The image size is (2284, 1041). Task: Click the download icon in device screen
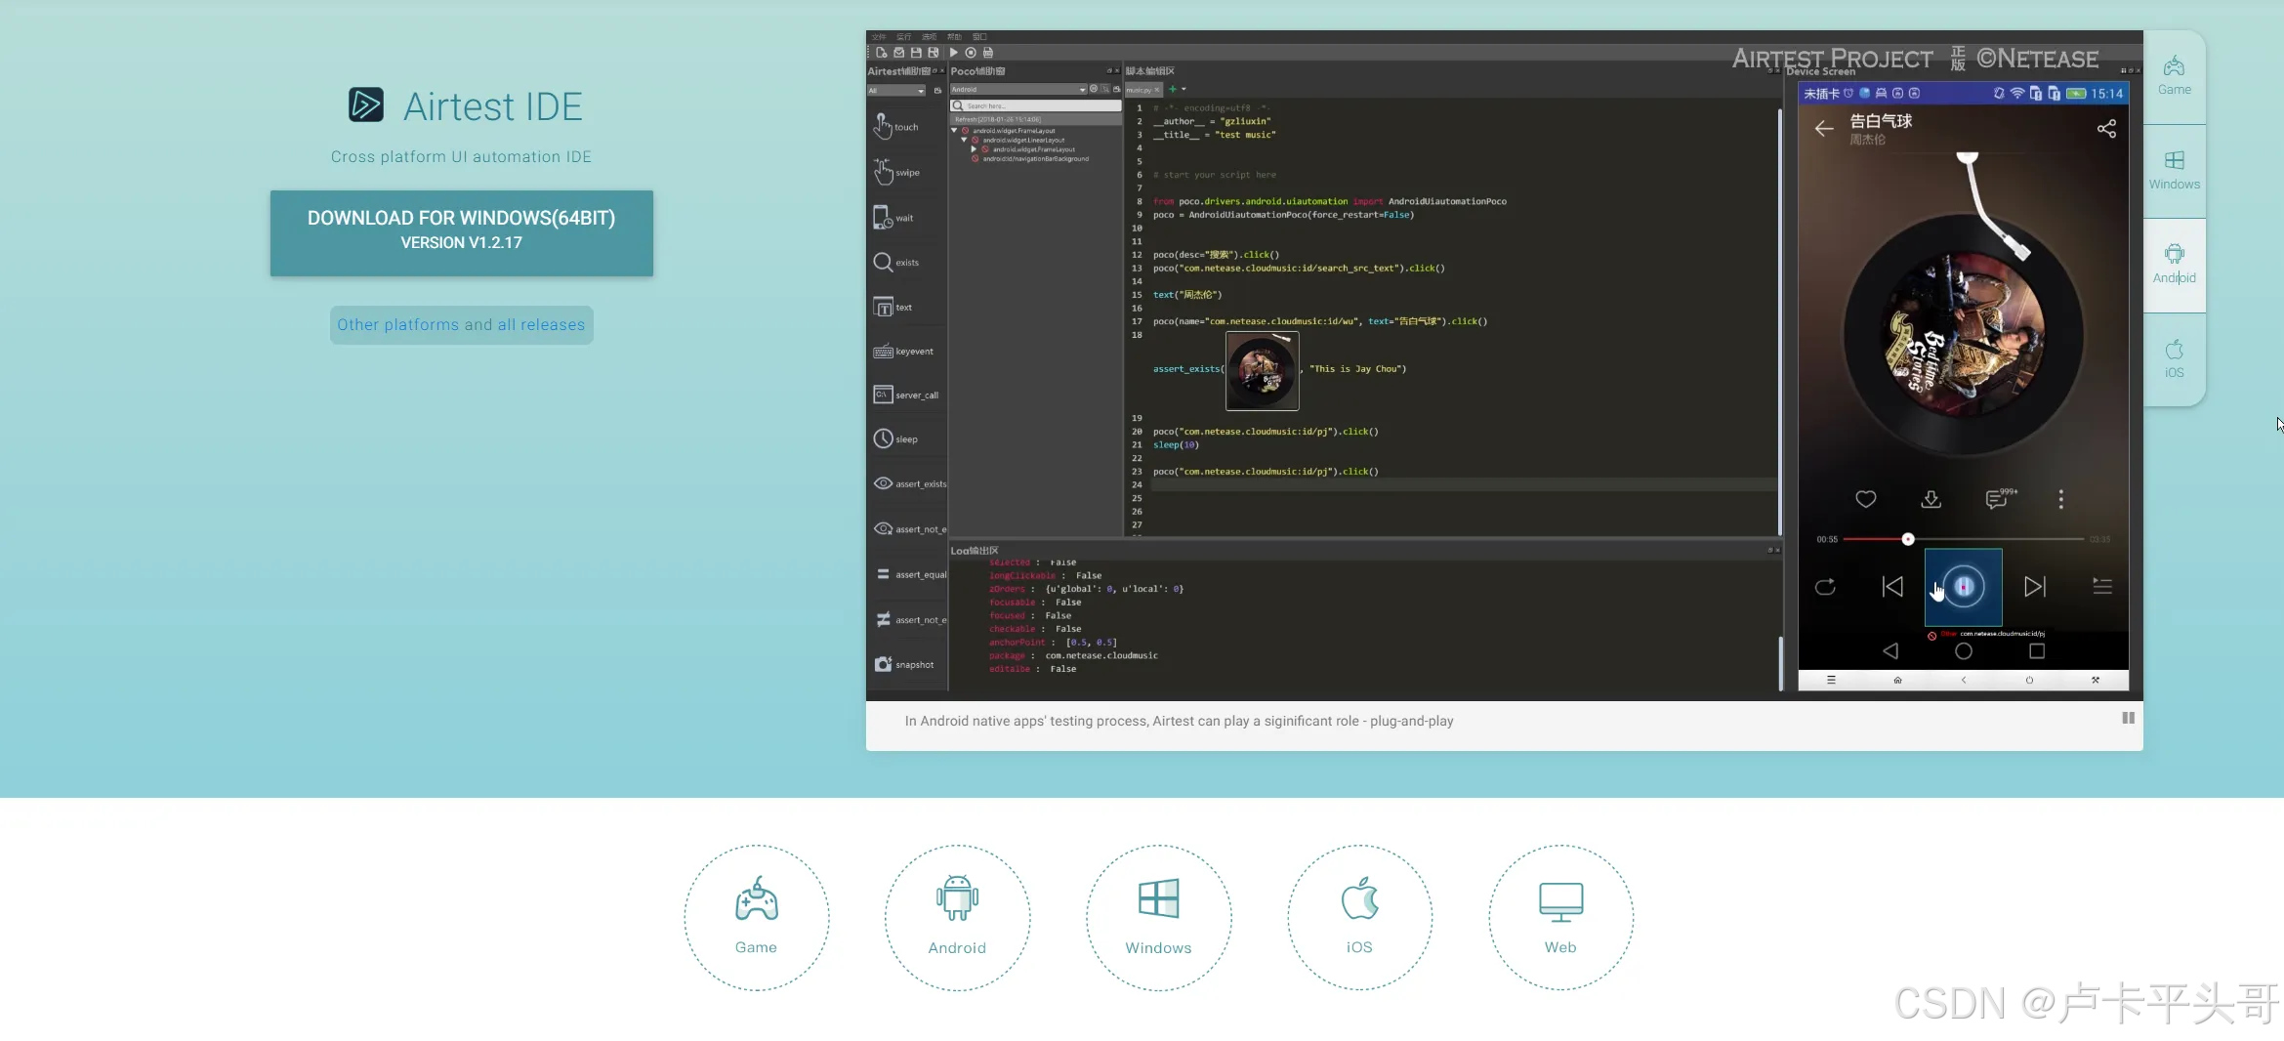(x=1931, y=499)
